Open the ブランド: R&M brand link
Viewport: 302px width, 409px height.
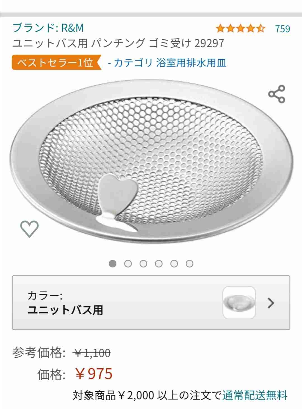click(x=48, y=28)
